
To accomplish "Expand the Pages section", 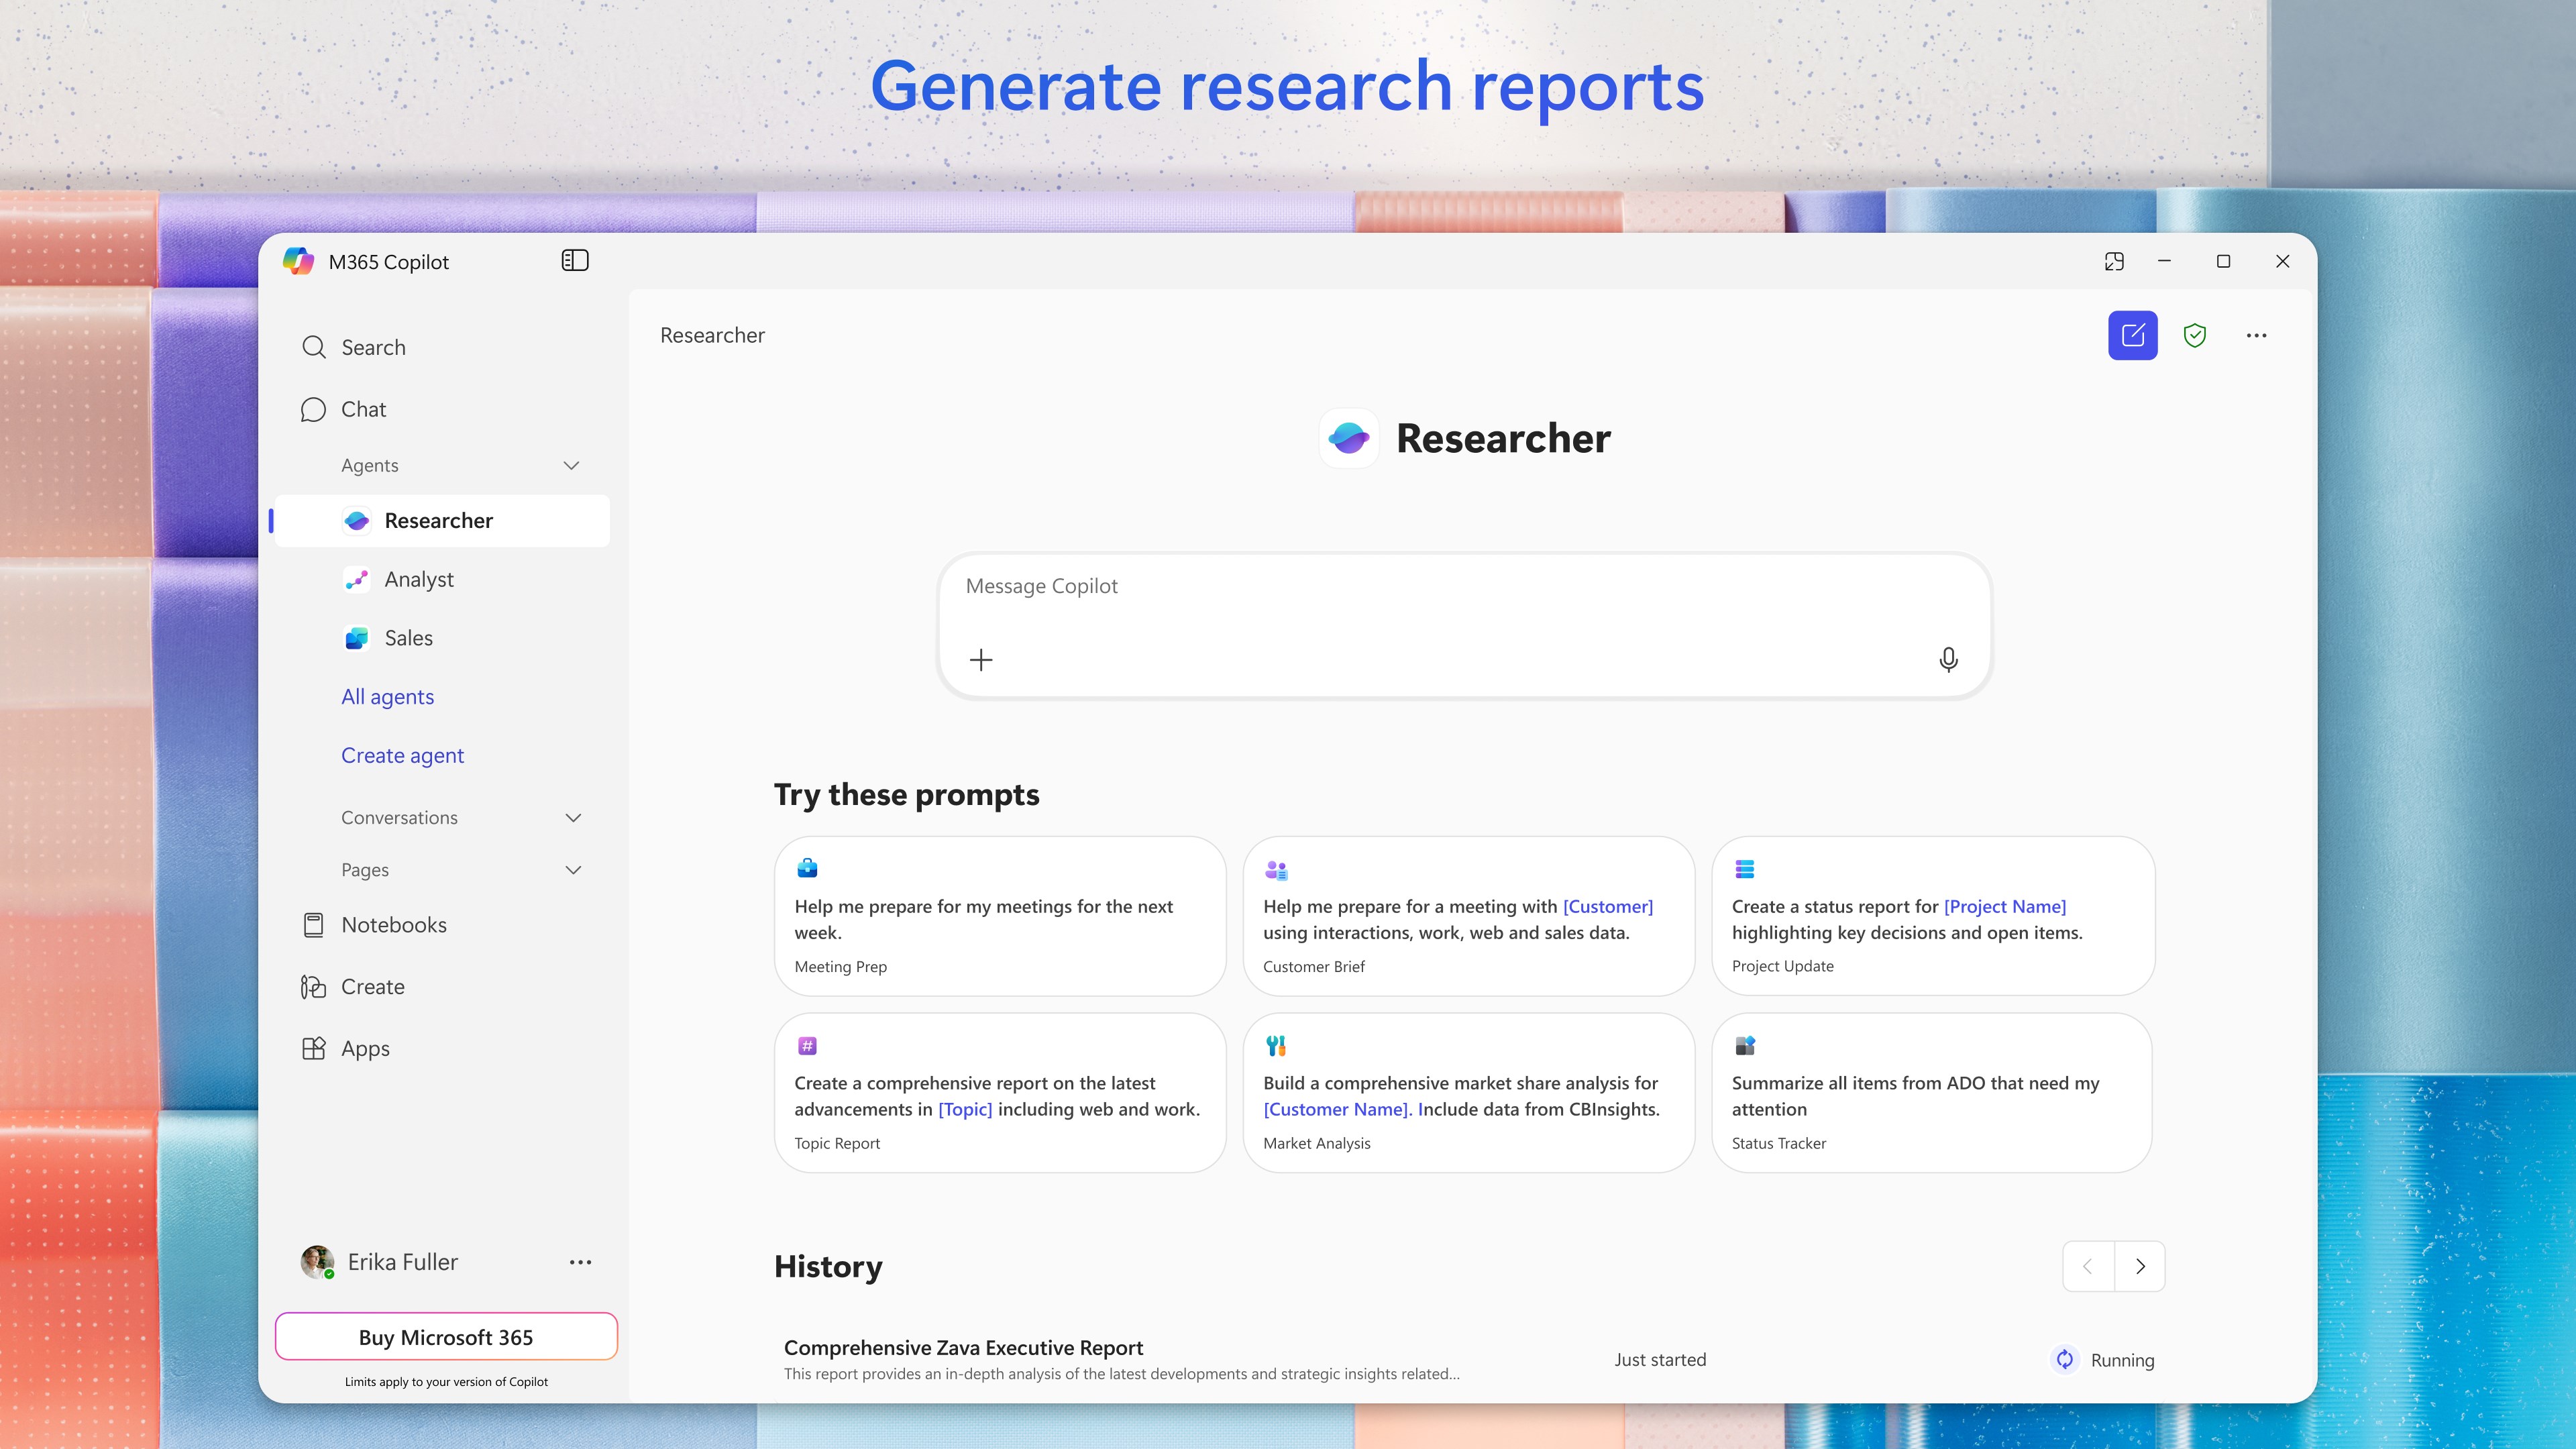I will point(573,869).
